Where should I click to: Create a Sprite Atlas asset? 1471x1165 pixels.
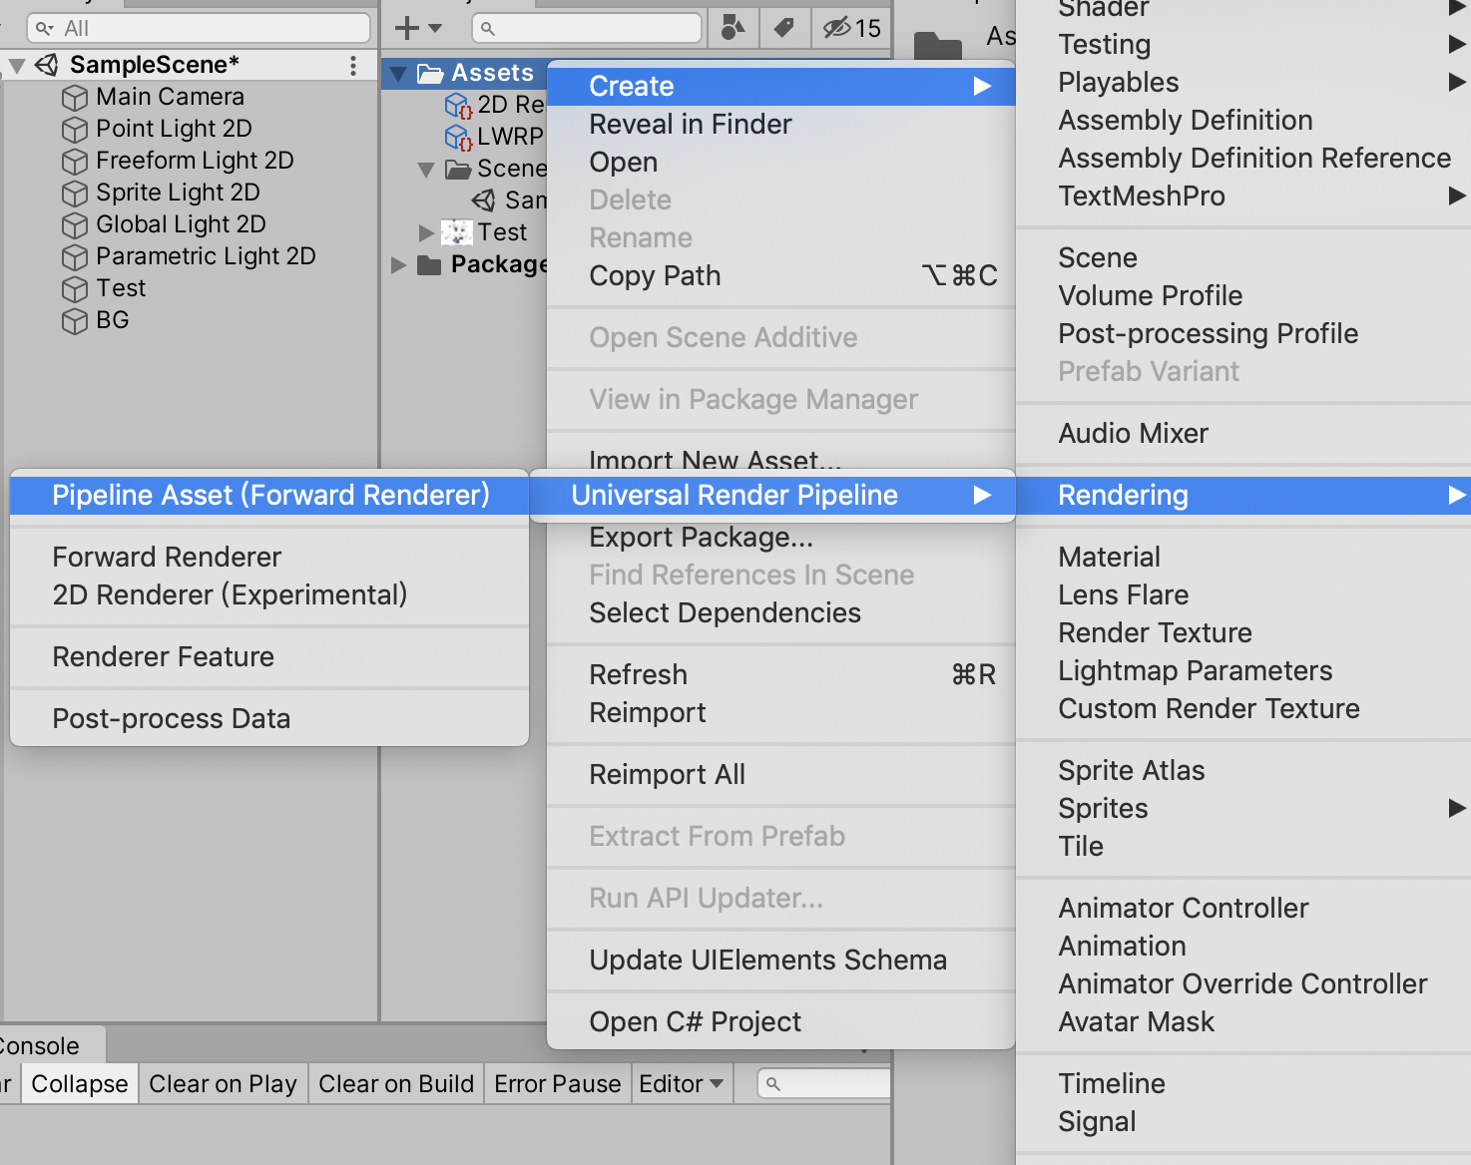click(1243, 770)
